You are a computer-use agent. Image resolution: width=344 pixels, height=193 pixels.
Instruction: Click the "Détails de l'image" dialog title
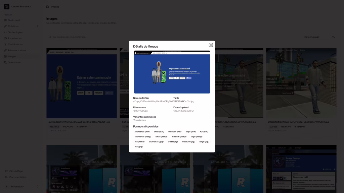pos(146,46)
